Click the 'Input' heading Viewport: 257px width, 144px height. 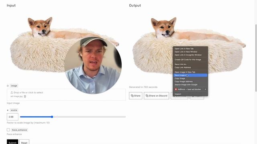tap(11, 5)
